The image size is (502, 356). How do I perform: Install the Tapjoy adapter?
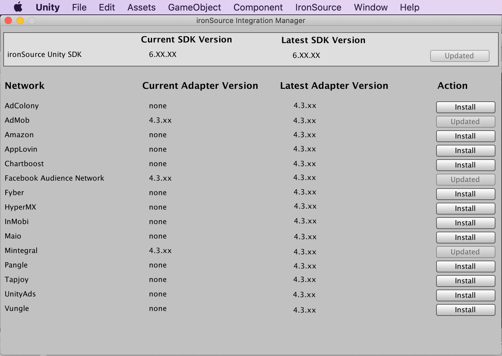click(465, 281)
